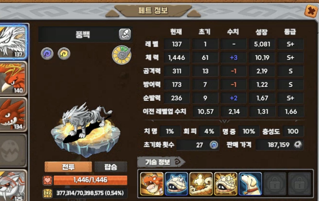The width and height of the screenshot is (319, 201).
Task: Select the orange dinosaur skill icon
Action: click(152, 184)
